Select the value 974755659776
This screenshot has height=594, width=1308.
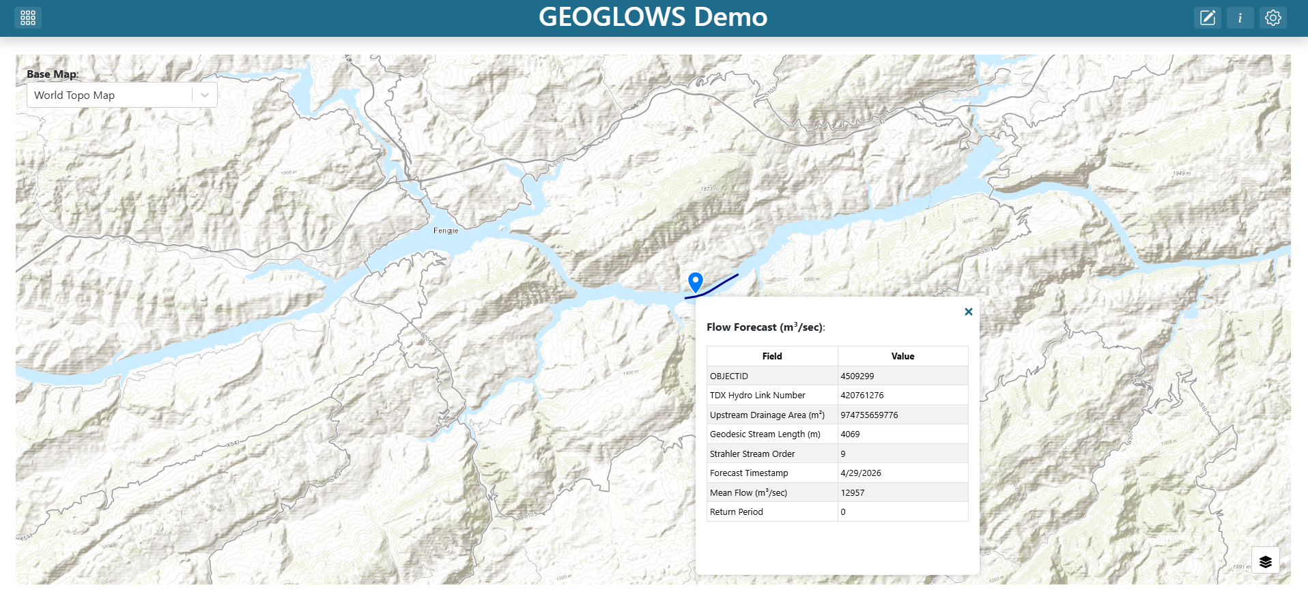902,415
